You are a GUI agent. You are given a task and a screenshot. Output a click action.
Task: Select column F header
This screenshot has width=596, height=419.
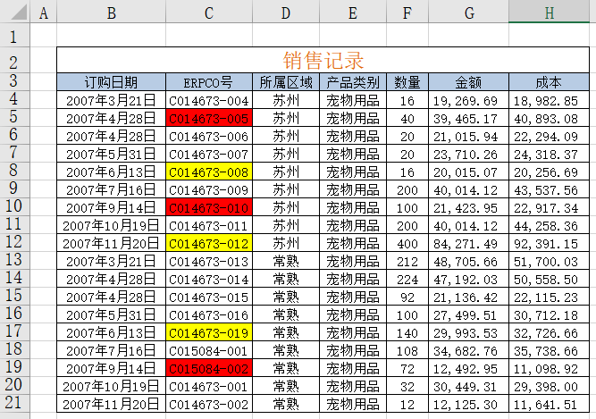407,13
